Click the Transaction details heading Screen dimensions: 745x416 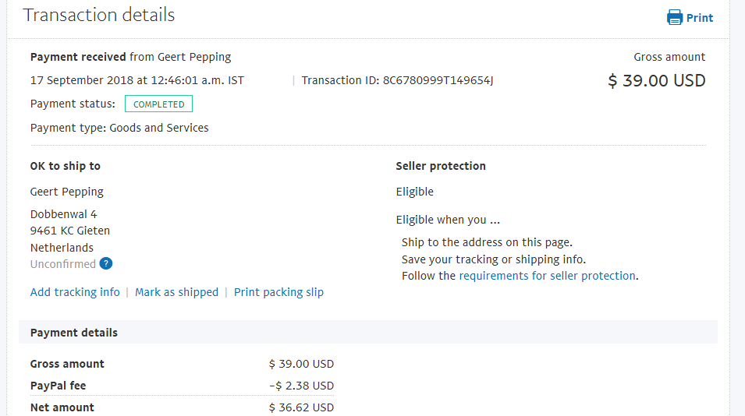(99, 15)
